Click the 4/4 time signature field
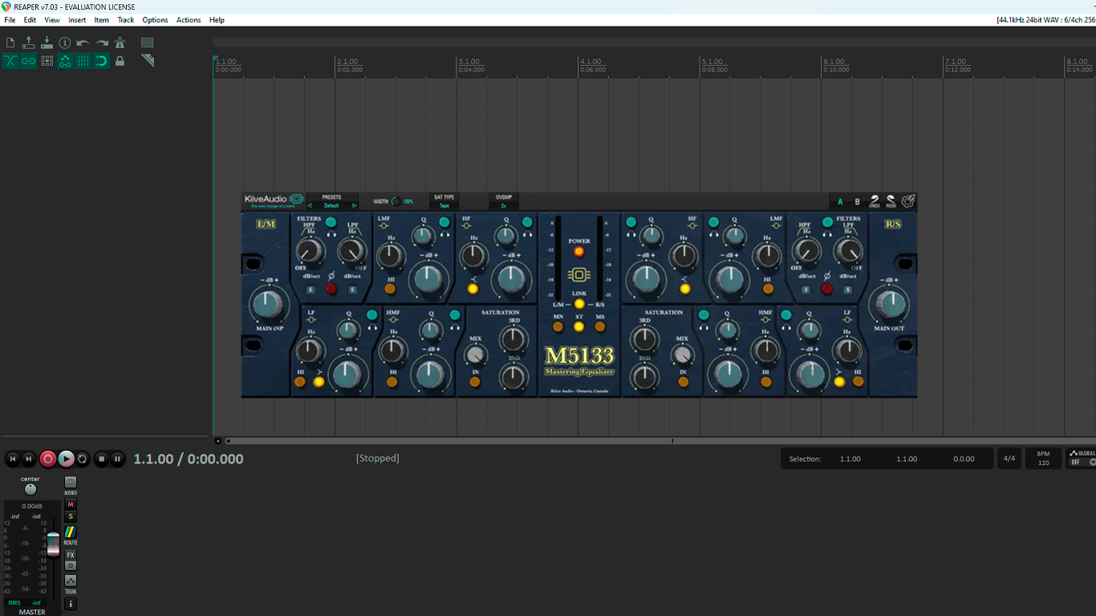Screen dimensions: 1096x616 point(1009,459)
